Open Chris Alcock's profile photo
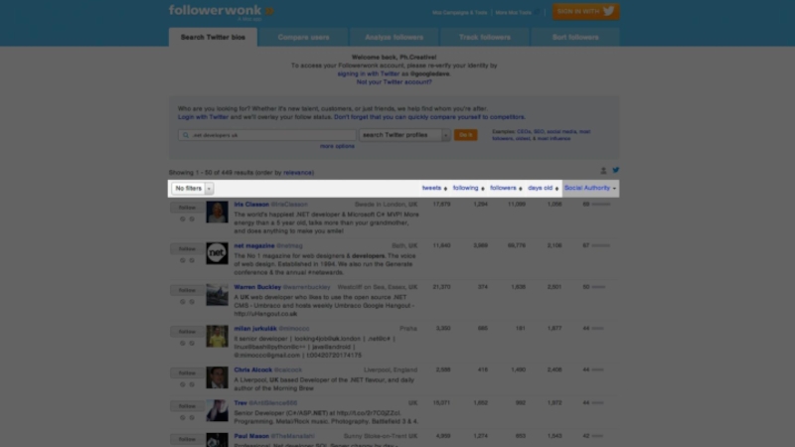This screenshot has width=795, height=447. (217, 377)
